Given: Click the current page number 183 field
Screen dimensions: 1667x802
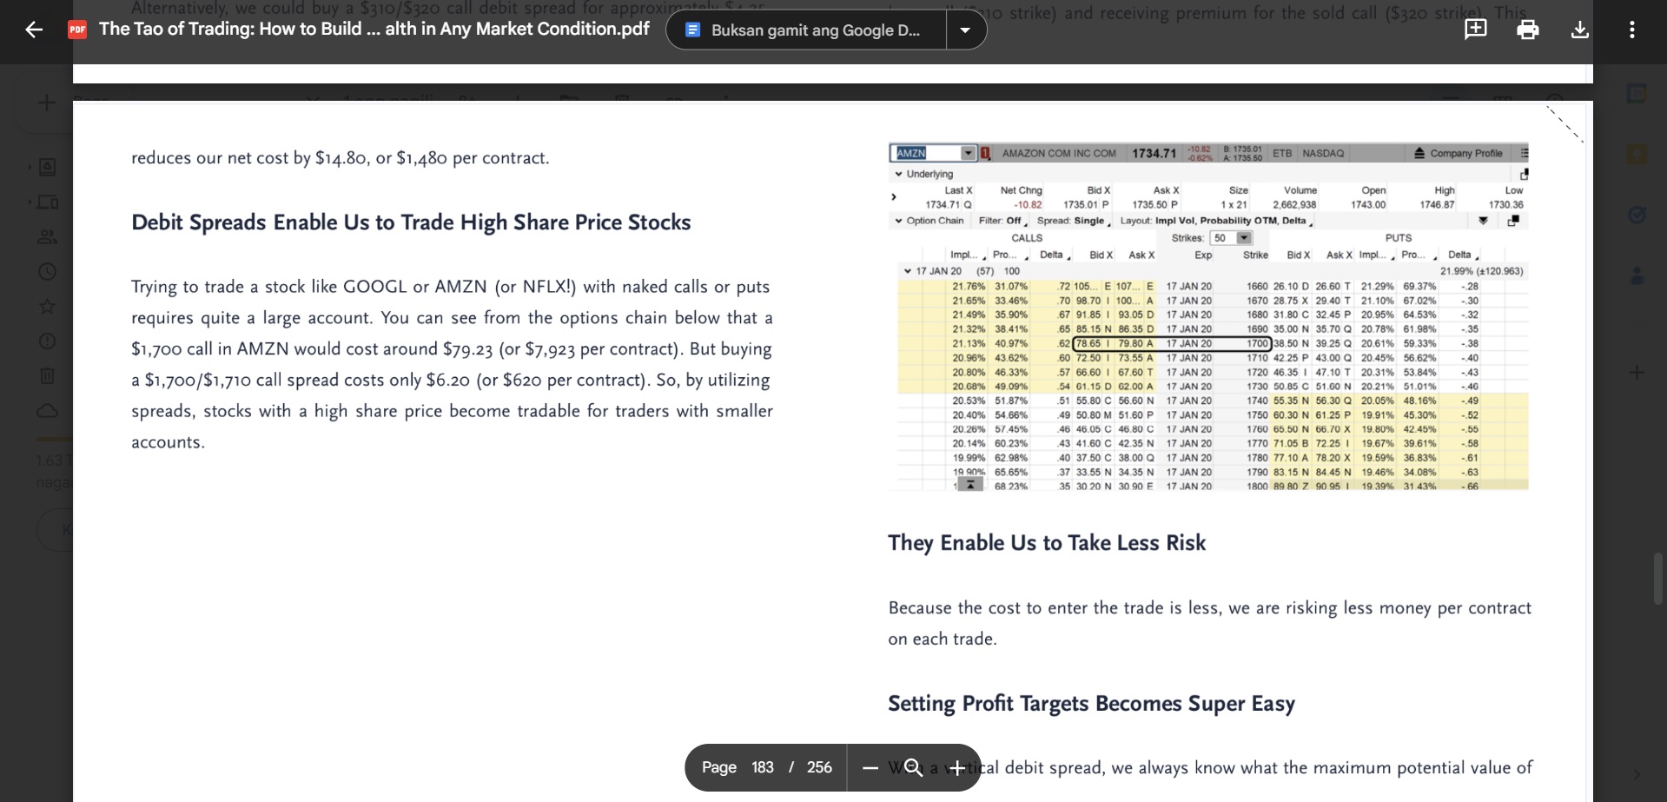Looking at the screenshot, I should tap(763, 767).
